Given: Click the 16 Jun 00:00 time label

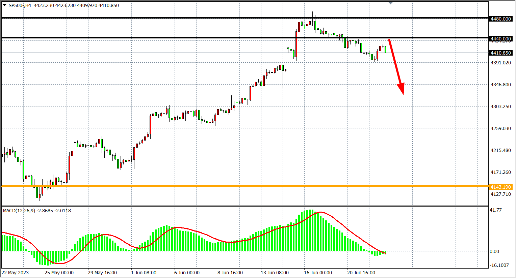Looking at the screenshot, I should point(318,273).
